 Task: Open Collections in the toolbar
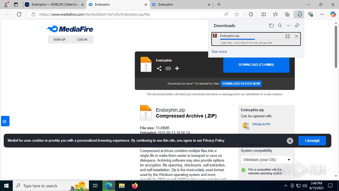pyautogui.click(x=287, y=14)
